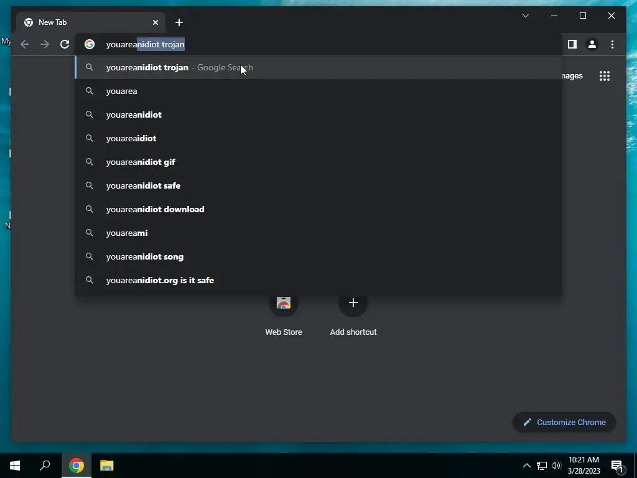Open the notification center icon
This screenshot has width=637, height=478.
click(617, 466)
